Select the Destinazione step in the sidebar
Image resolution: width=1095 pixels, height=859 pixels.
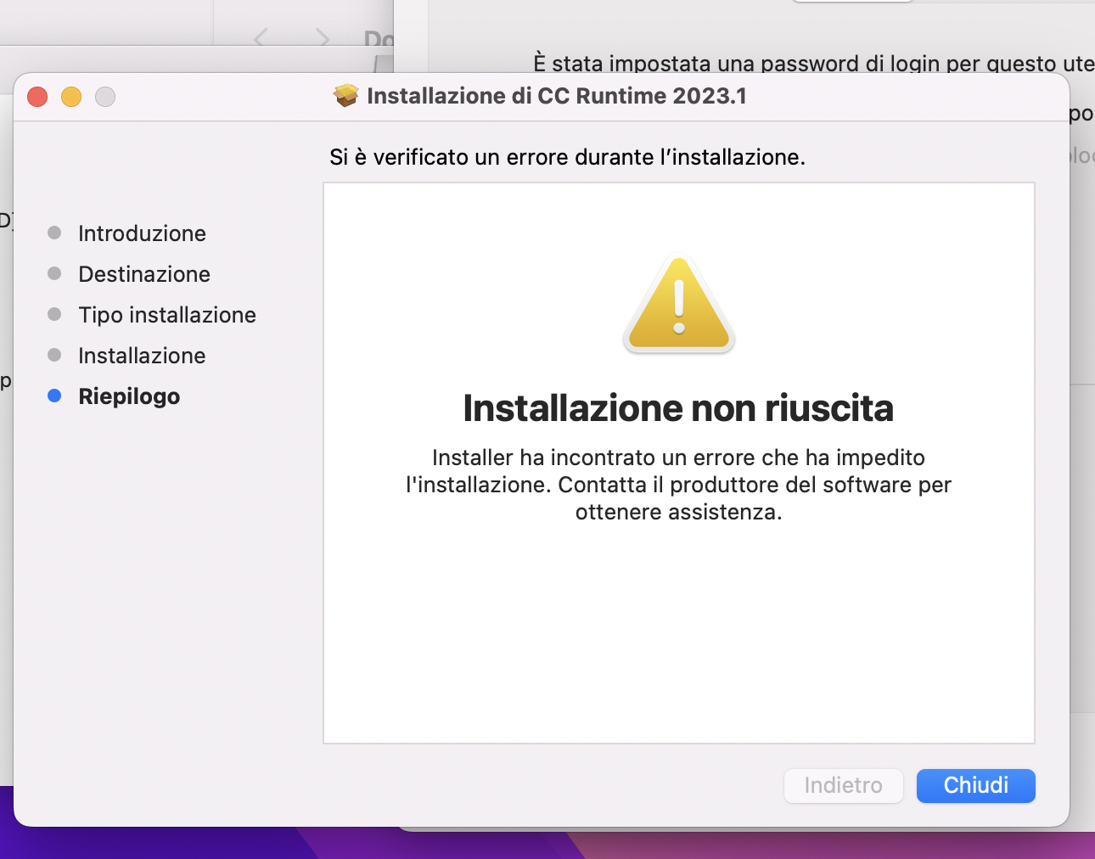point(144,274)
